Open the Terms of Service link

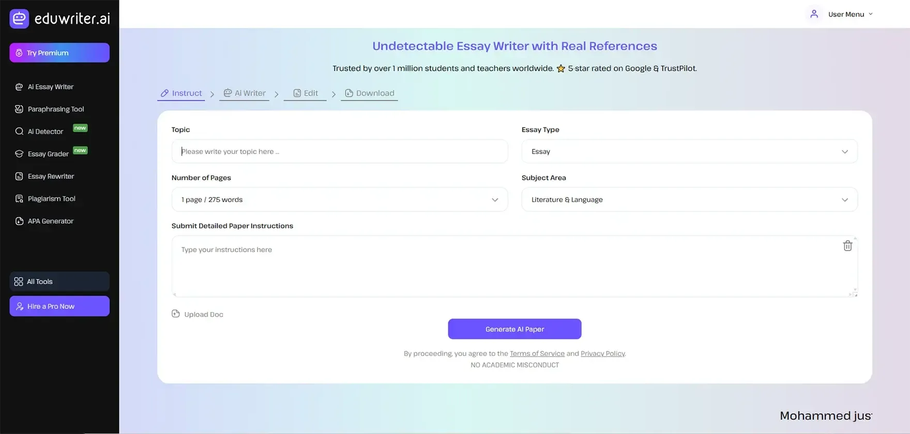coord(537,353)
